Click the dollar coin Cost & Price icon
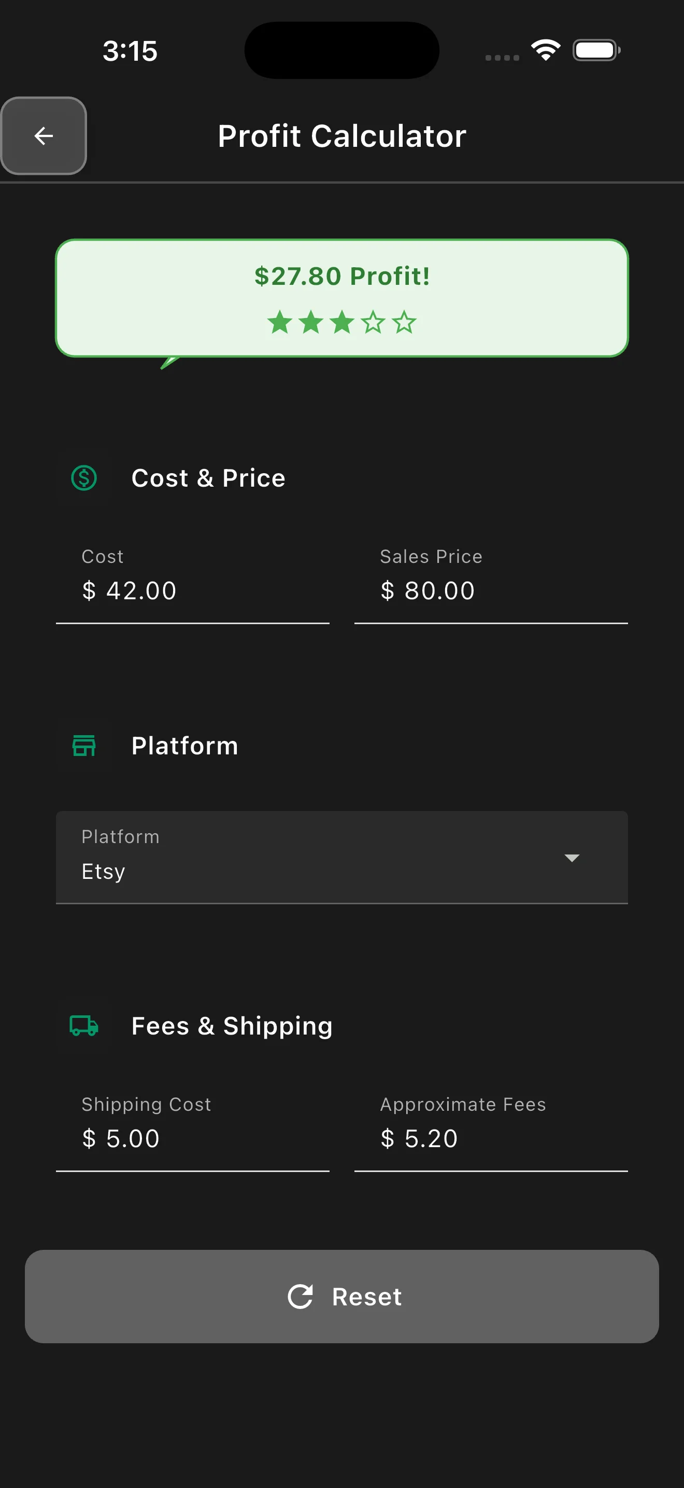This screenshot has height=1488, width=684. (84, 478)
